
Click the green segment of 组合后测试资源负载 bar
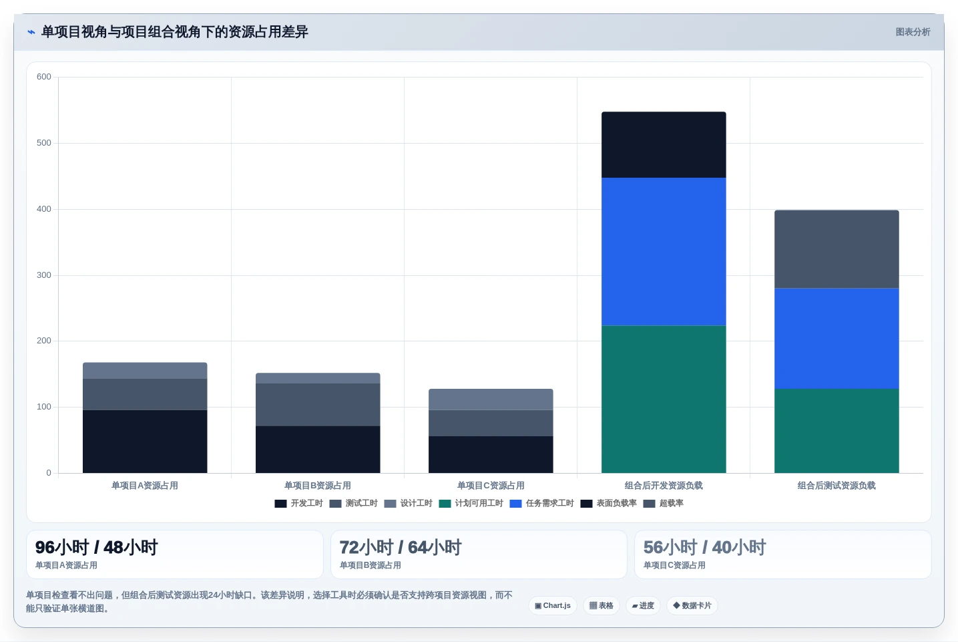click(836, 431)
